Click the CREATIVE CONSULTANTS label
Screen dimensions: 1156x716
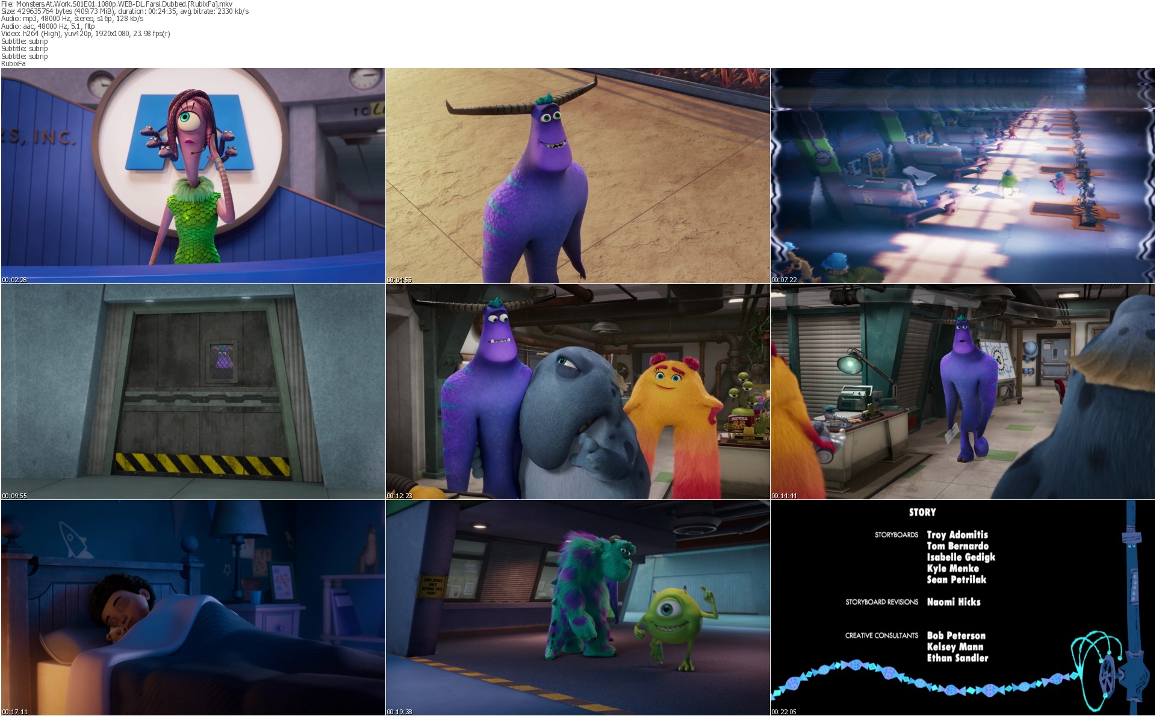(882, 635)
